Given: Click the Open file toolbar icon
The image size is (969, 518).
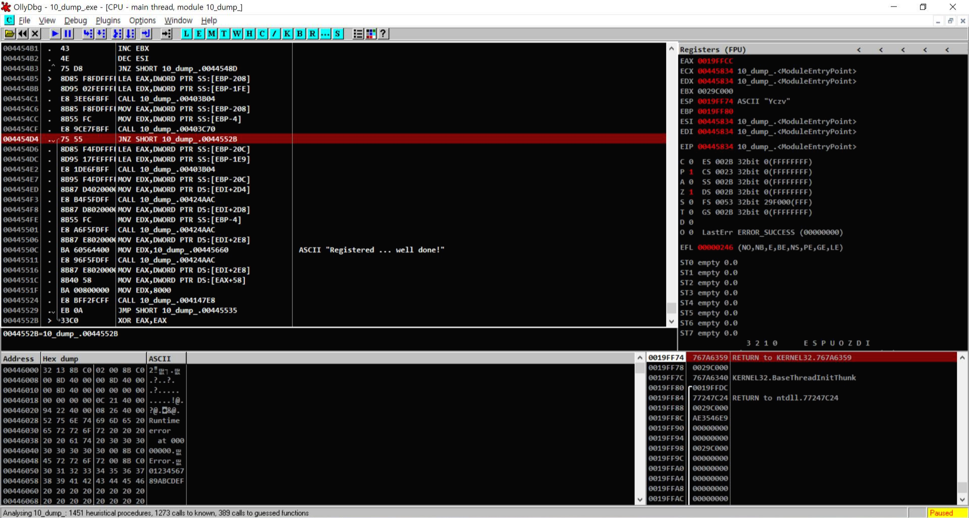Looking at the screenshot, I should pos(10,34).
